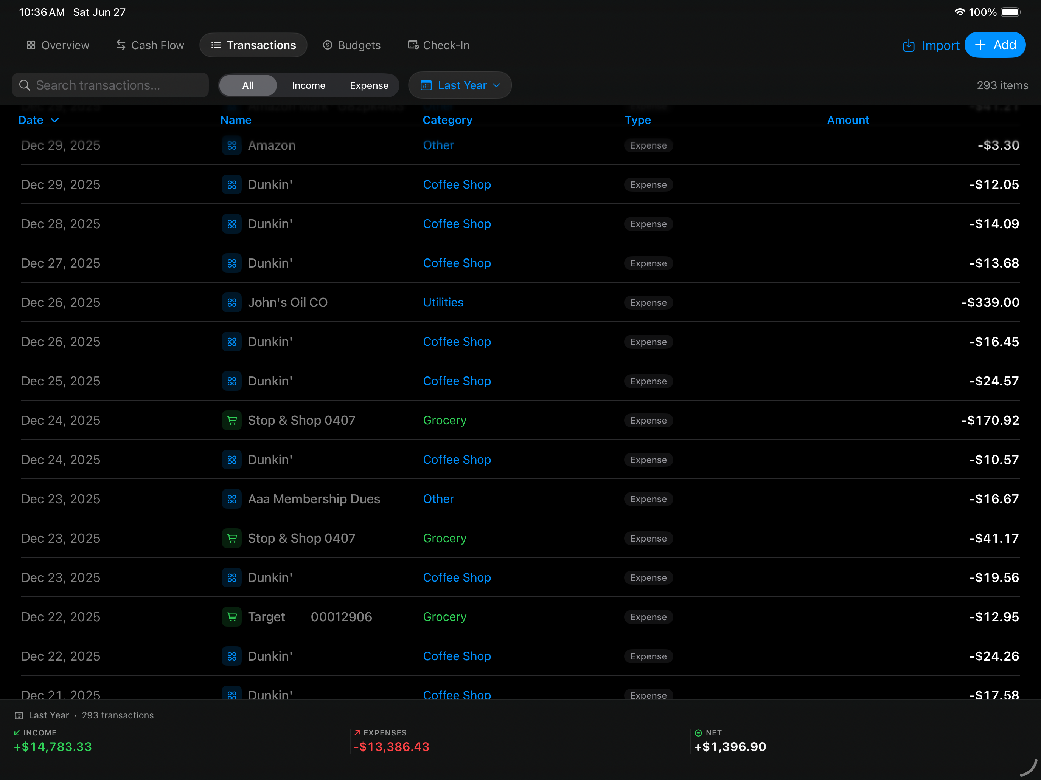Click the Expense badge on John's Oil CO row
The height and width of the screenshot is (780, 1041).
tap(648, 302)
